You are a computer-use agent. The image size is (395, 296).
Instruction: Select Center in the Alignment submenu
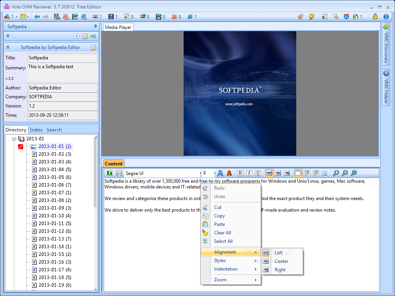282,261
